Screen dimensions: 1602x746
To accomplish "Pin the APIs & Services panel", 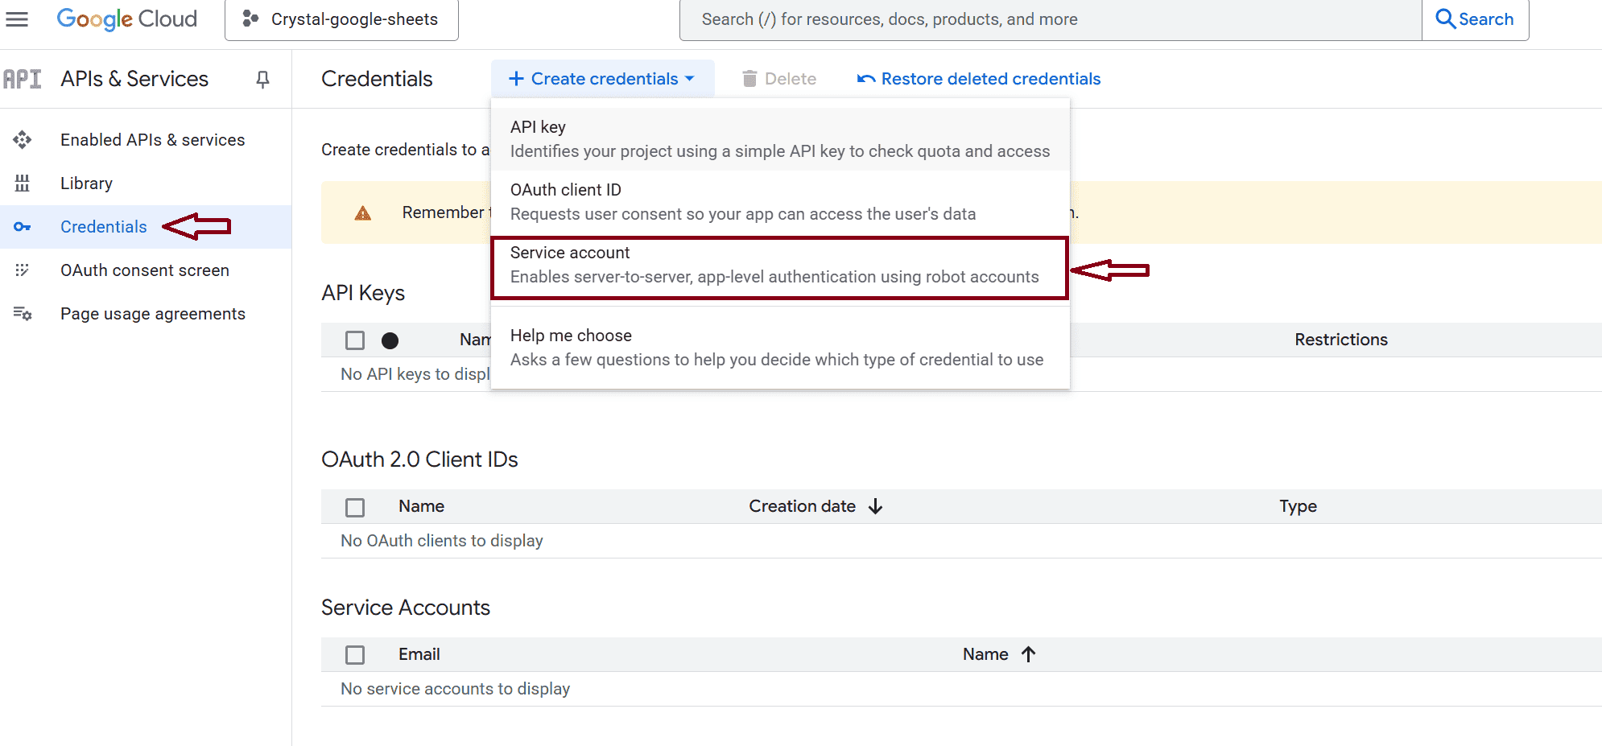I will pos(262,79).
